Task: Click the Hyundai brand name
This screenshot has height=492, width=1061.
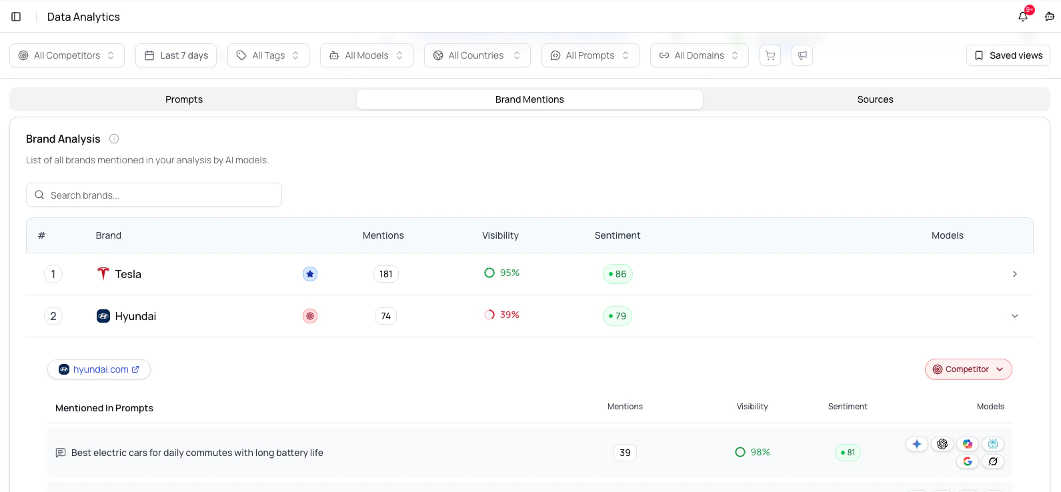Action: tap(135, 316)
